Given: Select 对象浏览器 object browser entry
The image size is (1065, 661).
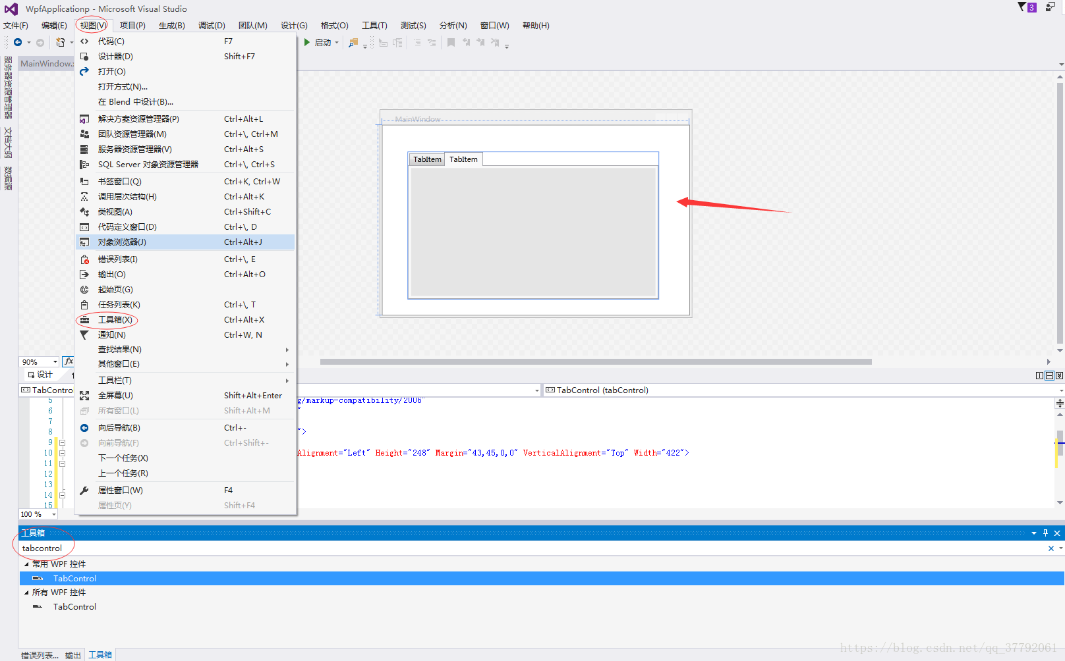Looking at the screenshot, I should point(186,242).
